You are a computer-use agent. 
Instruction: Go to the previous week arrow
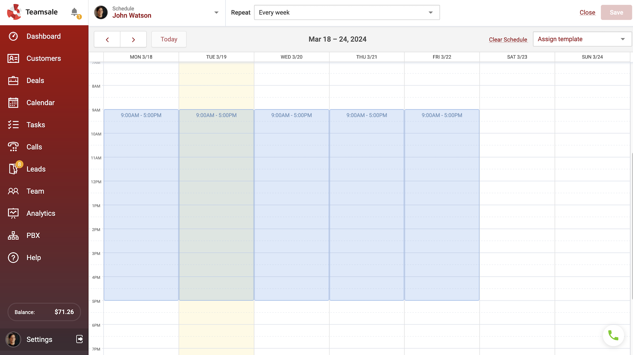click(107, 39)
